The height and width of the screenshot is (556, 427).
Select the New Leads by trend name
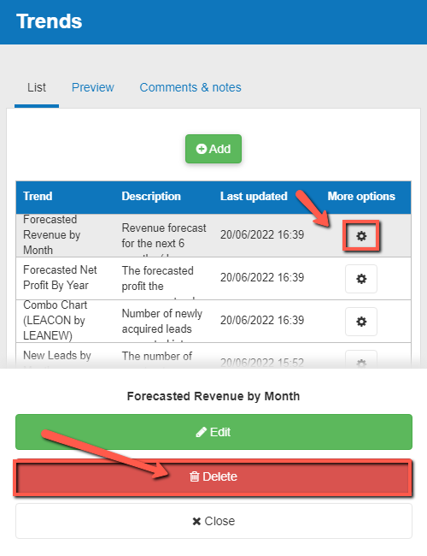[x=57, y=355]
